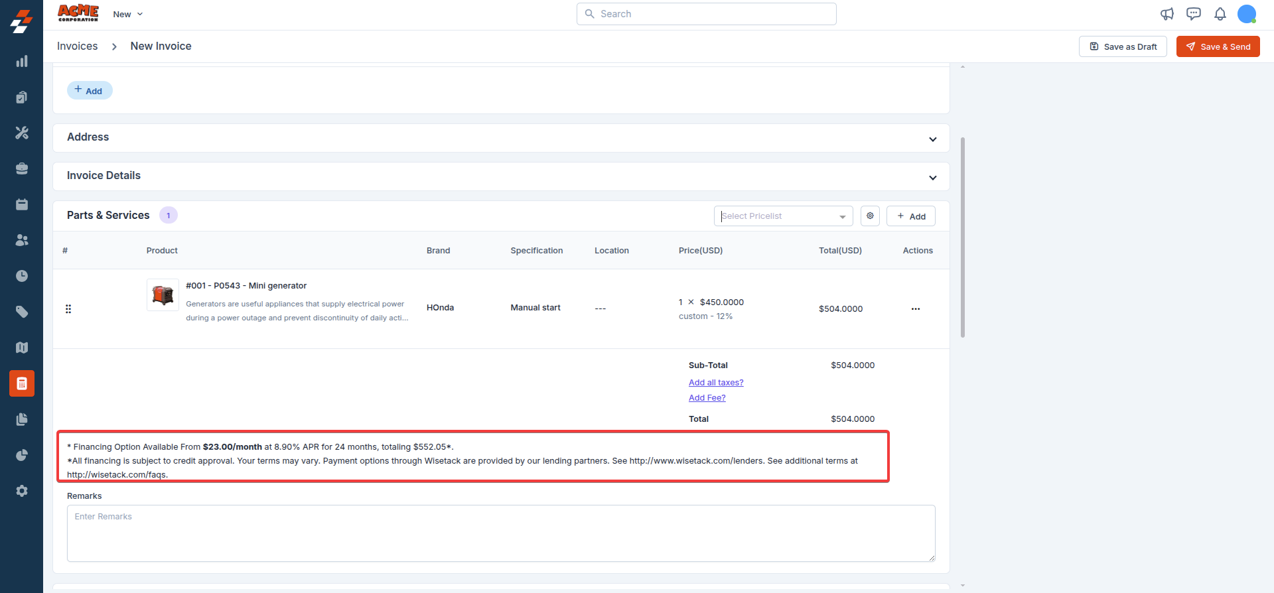The image size is (1274, 593).
Task: Open the bar chart dashboard sidebar icon
Action: point(22,62)
